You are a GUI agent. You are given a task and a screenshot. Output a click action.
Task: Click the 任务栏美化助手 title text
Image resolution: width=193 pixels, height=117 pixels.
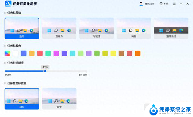tap(25, 4)
